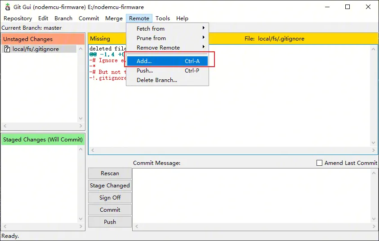The height and width of the screenshot is (241, 379).
Task: Click the Sign Off button
Action: pyautogui.click(x=110, y=198)
